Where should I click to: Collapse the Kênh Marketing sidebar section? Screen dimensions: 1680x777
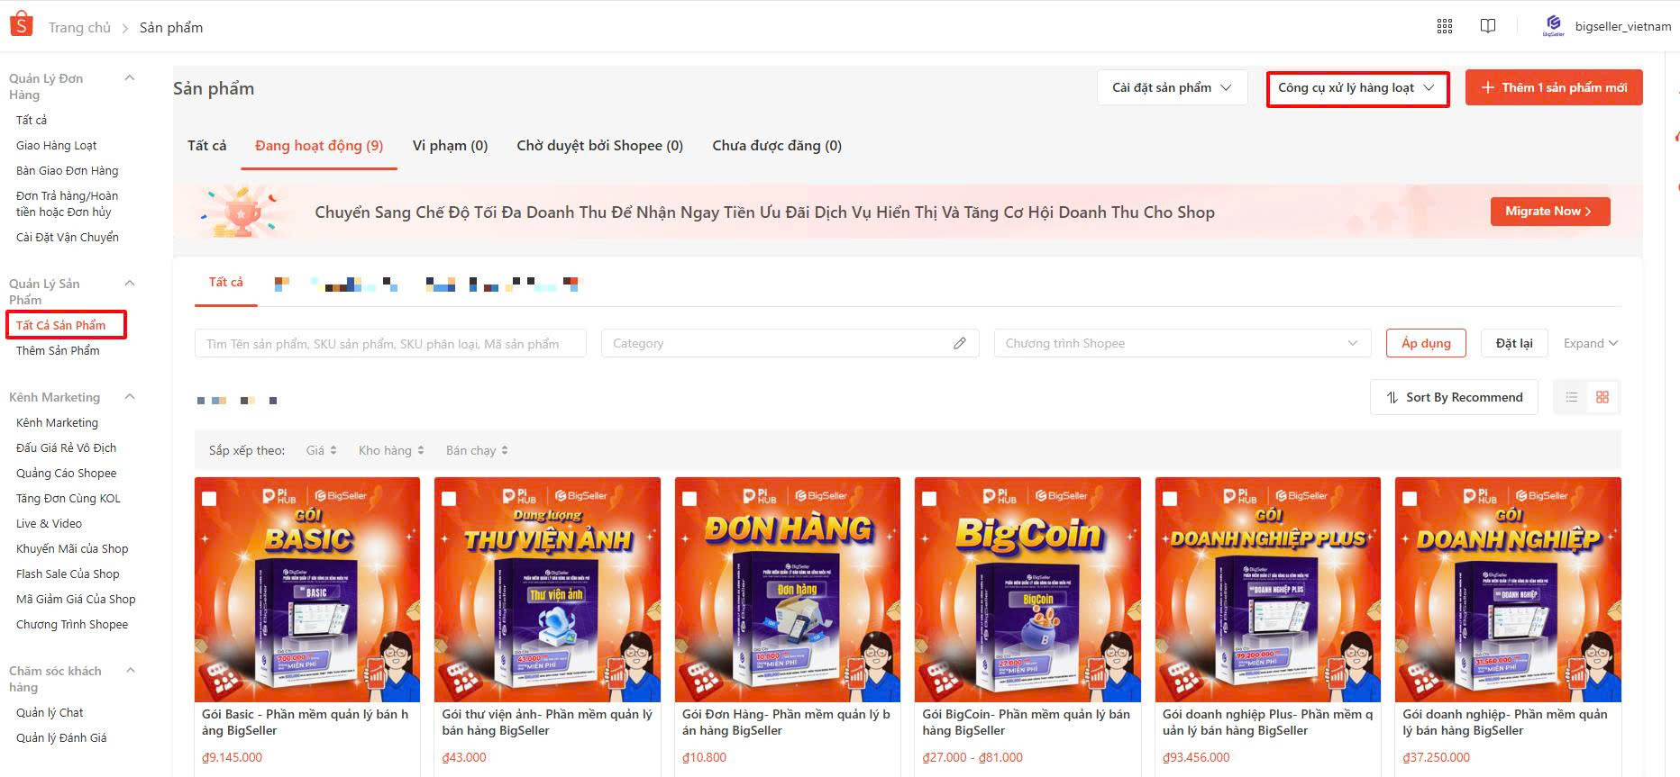coord(130,397)
